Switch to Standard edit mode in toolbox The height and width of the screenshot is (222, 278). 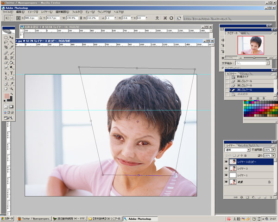[x=6, y=106]
